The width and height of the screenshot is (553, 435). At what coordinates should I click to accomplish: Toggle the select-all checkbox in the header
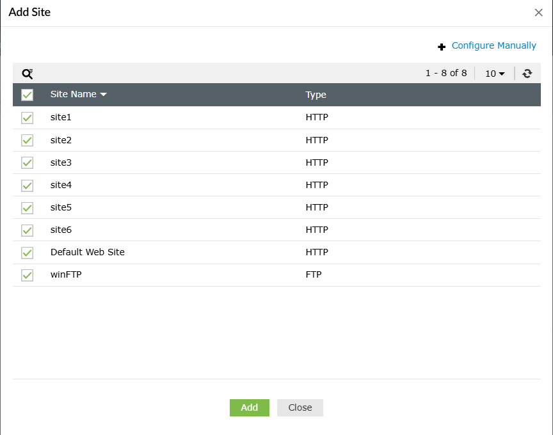(26, 94)
